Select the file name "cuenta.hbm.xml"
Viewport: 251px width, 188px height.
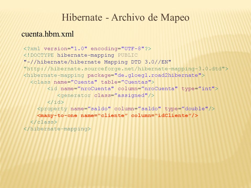tap(48, 34)
